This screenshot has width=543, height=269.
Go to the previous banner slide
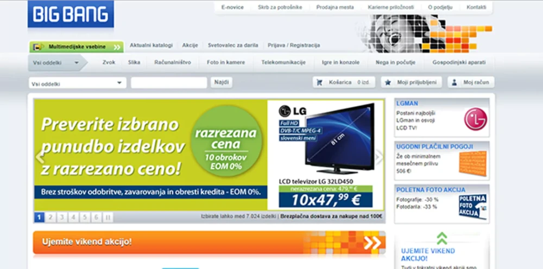point(39,158)
